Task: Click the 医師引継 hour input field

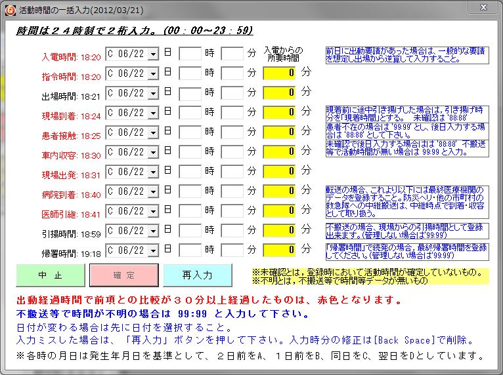Action: pos(190,211)
